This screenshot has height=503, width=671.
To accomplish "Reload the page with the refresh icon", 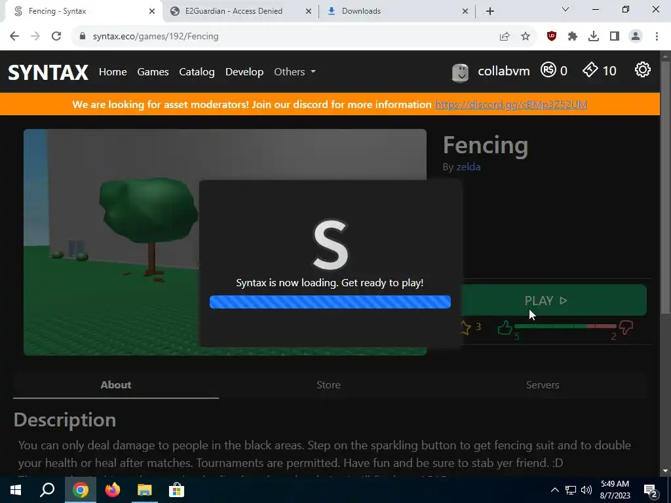I will point(56,37).
